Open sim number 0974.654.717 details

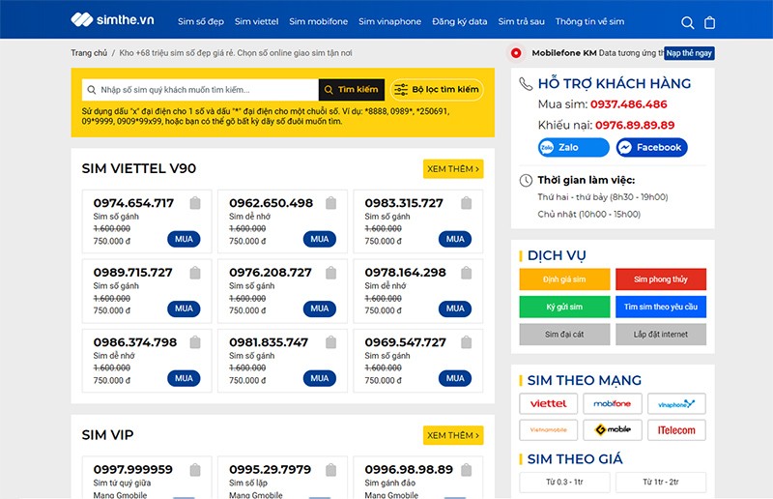133,203
